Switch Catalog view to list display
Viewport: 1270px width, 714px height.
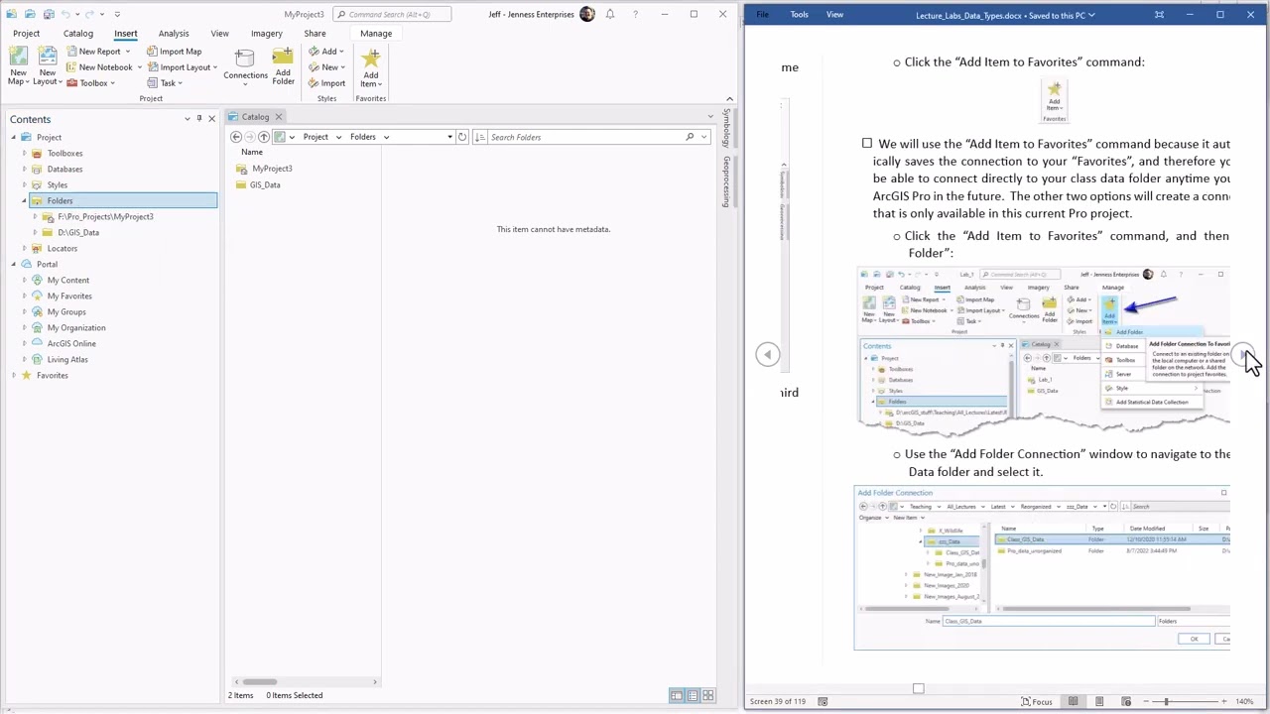pyautogui.click(x=693, y=695)
